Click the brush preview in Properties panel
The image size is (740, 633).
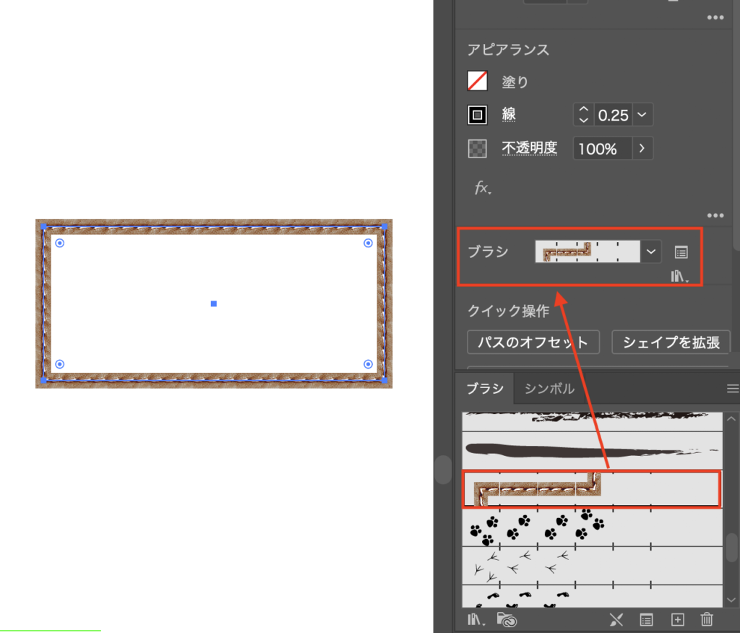coord(588,251)
